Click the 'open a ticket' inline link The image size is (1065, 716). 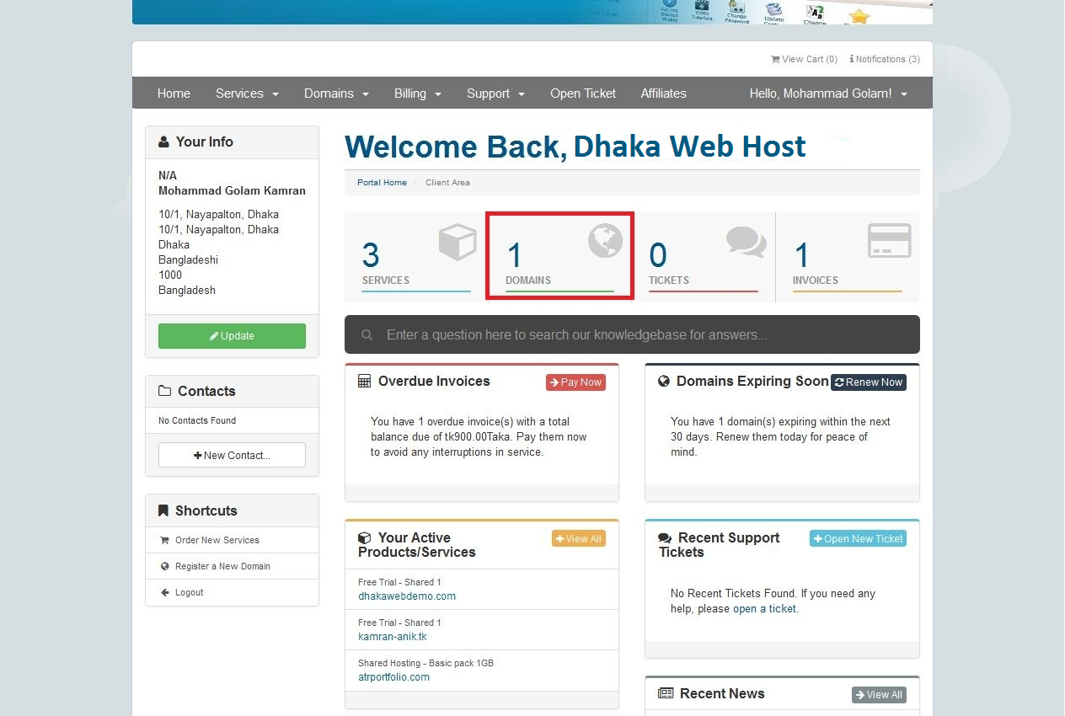point(764,608)
